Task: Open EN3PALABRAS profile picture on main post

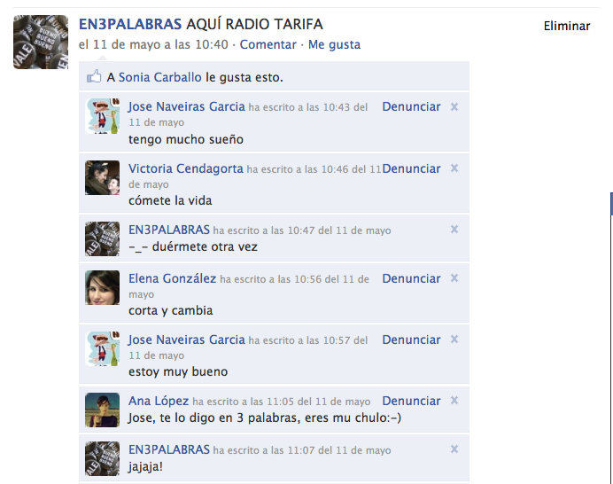Action: pos(41,43)
